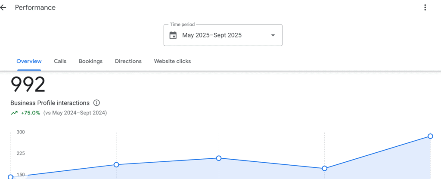
Task: Switch to the Calls tab
Action: pos(60,61)
